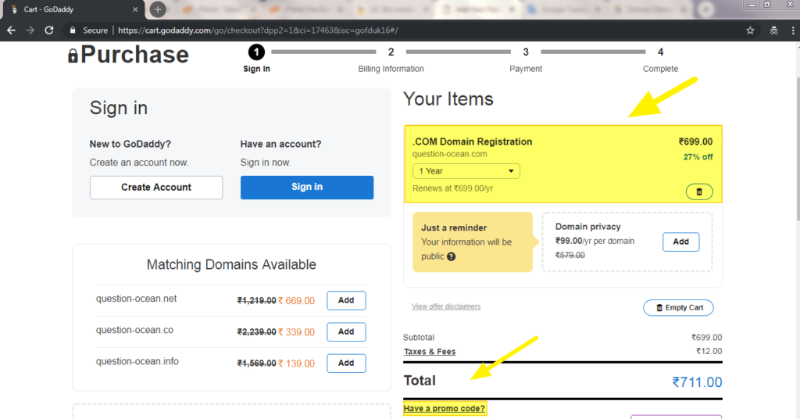Click the address bar URL
This screenshot has height=419, width=800.
pos(258,30)
